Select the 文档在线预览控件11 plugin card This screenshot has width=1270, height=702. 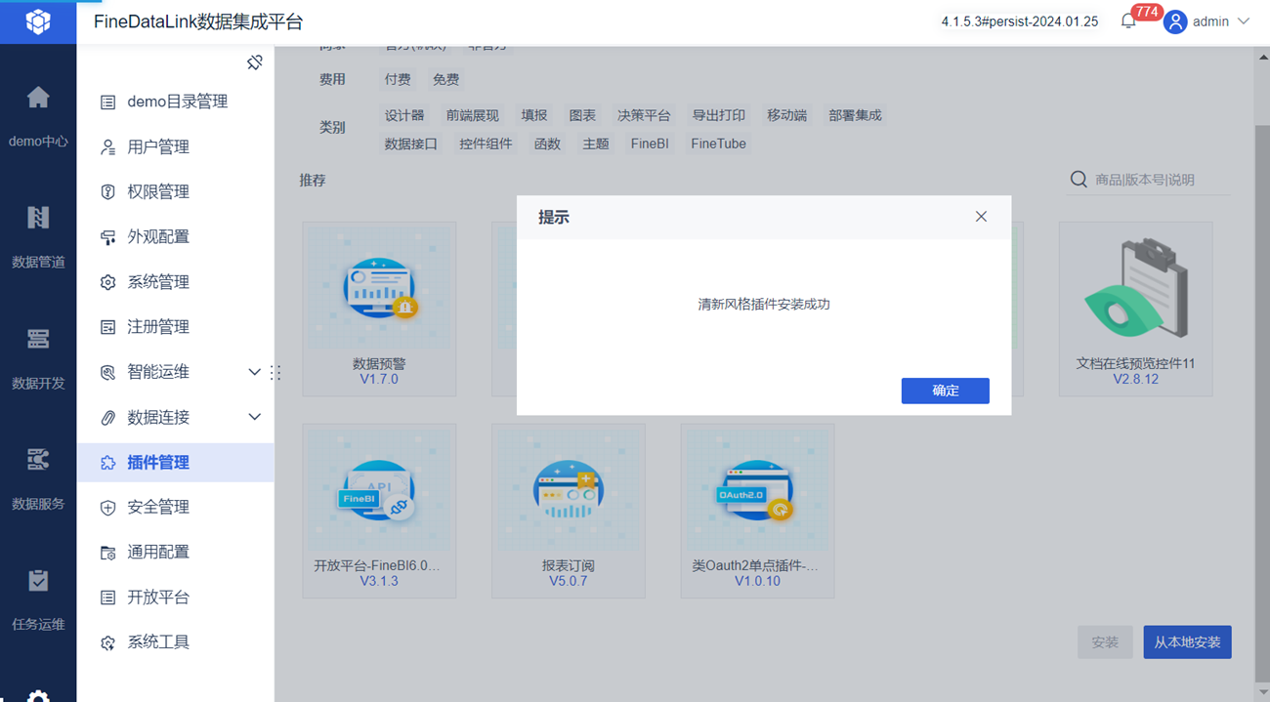[1135, 309]
